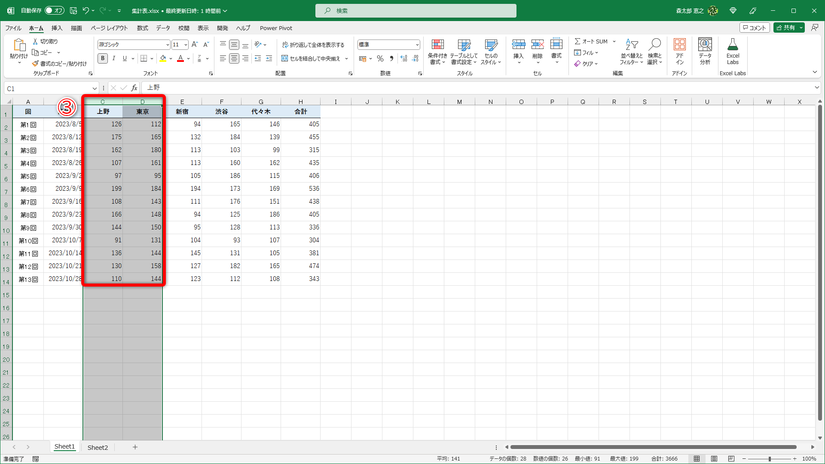The width and height of the screenshot is (825, 464).
Task: Click the search box in title bar
Action: click(416, 11)
